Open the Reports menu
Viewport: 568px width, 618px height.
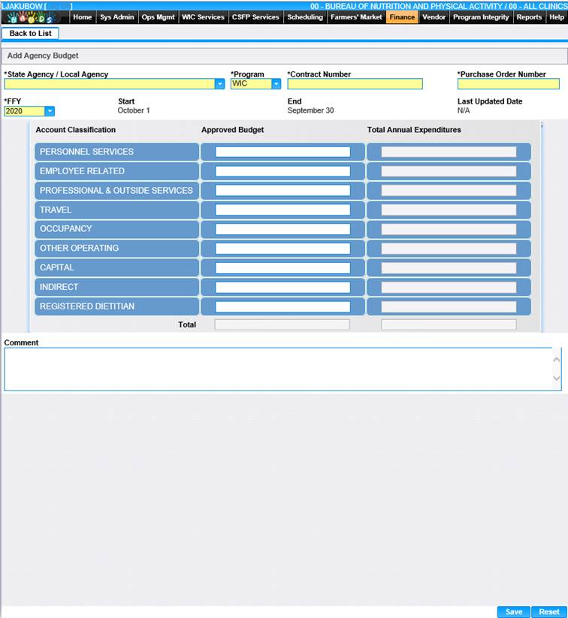(x=529, y=17)
